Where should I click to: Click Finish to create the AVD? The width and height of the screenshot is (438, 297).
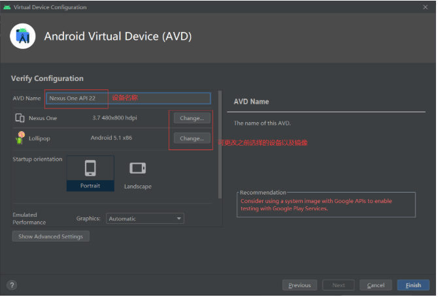413,285
